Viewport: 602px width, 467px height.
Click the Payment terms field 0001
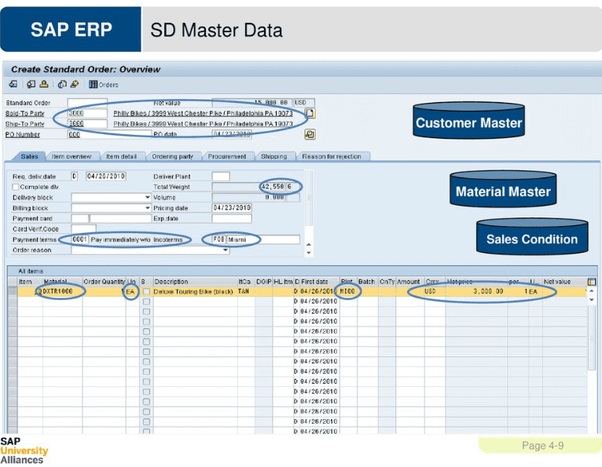pyautogui.click(x=80, y=239)
